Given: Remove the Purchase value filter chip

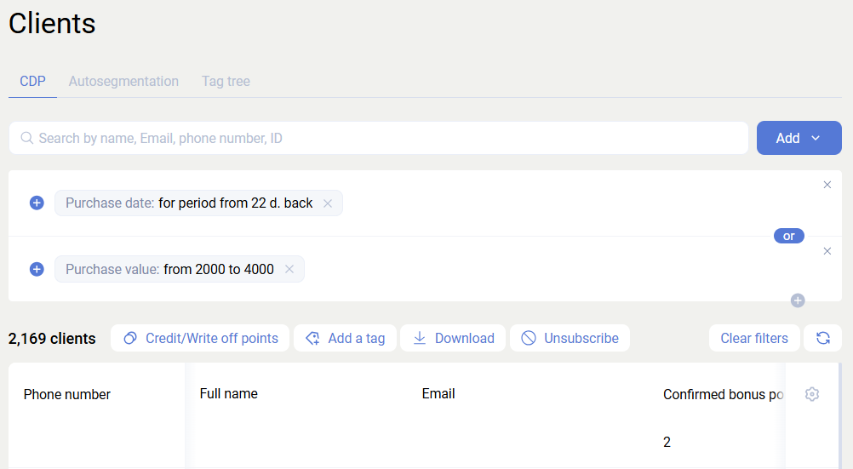Looking at the screenshot, I should tap(289, 269).
